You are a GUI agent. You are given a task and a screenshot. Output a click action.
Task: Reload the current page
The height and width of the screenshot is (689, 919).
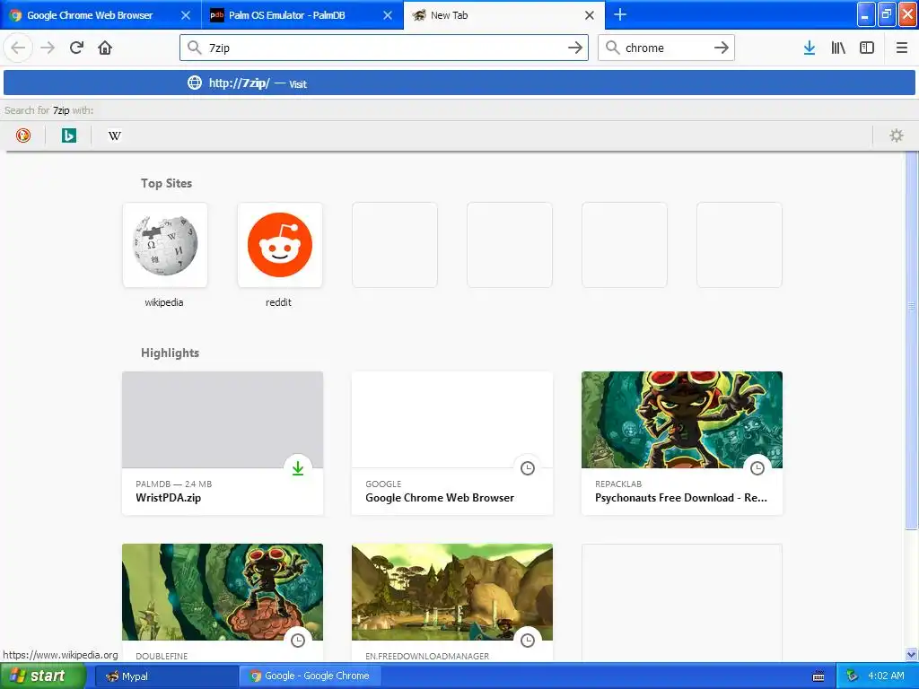[77, 48]
